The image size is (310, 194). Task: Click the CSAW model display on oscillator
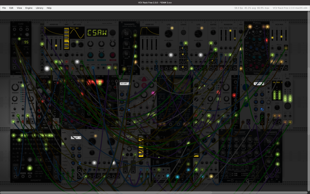pyautogui.click(x=97, y=33)
